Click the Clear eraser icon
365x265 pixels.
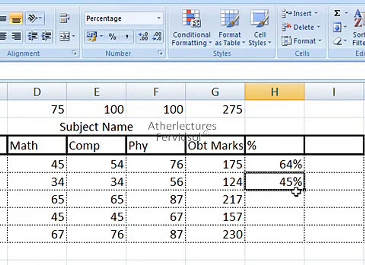(337, 42)
